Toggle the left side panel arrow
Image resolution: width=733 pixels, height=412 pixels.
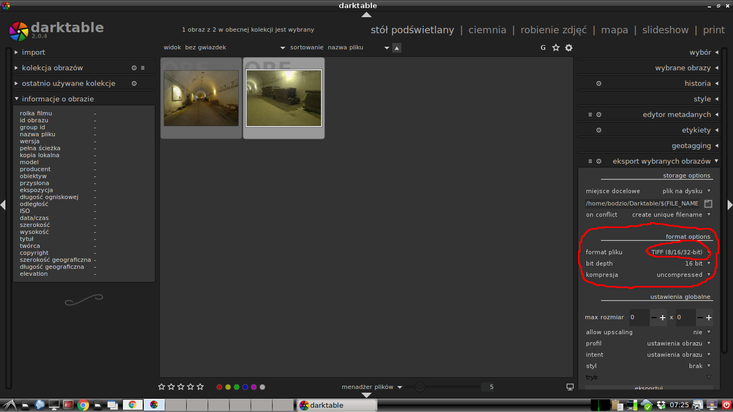click(x=3, y=204)
